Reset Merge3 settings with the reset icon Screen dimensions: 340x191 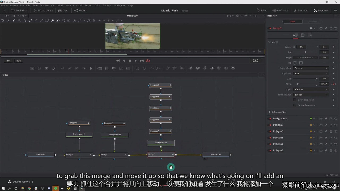(x=336, y=28)
